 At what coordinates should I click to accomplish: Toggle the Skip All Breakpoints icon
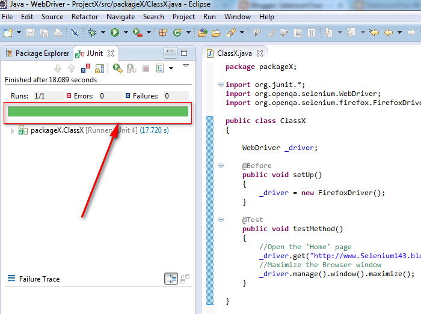75,32
